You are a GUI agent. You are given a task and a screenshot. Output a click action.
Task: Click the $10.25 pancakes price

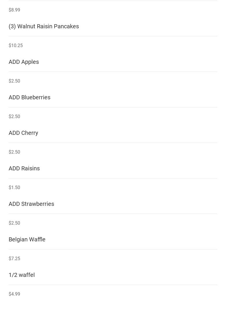click(x=16, y=45)
